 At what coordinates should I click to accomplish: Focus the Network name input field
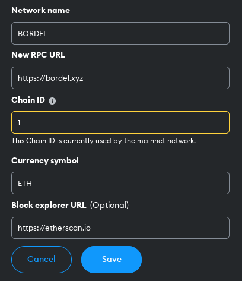(120, 33)
